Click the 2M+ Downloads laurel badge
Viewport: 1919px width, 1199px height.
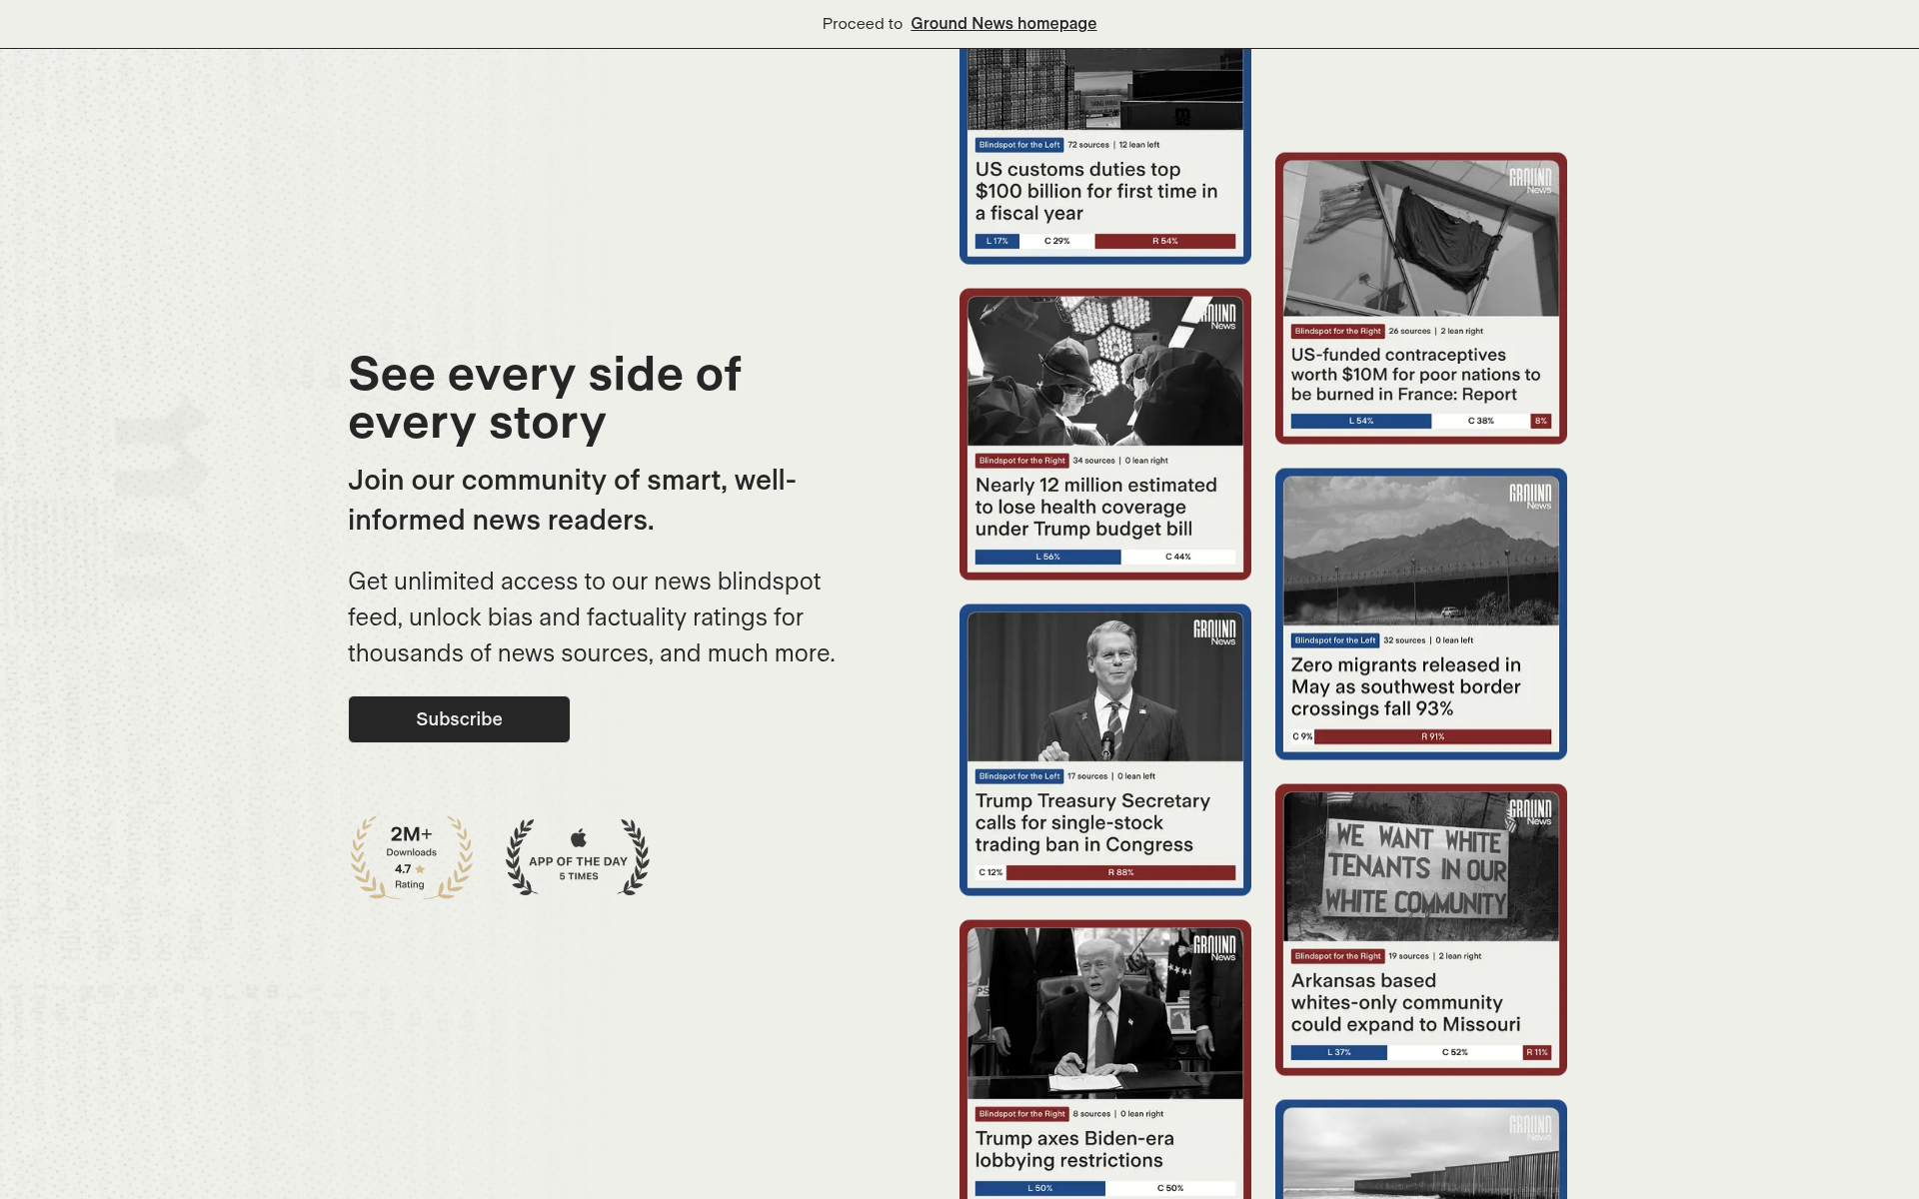click(411, 857)
